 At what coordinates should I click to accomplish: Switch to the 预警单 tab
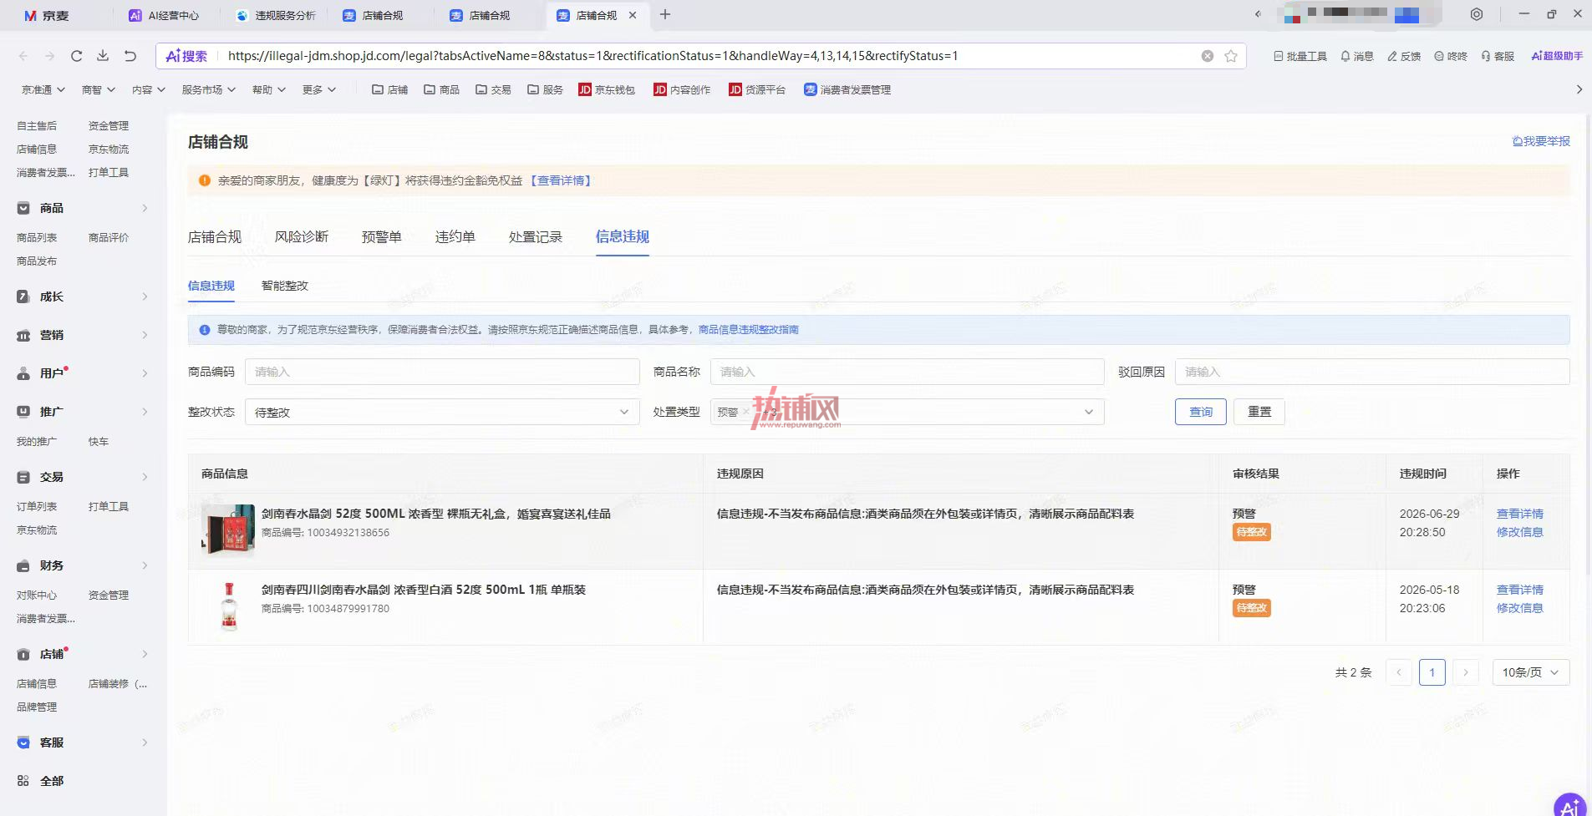click(382, 237)
